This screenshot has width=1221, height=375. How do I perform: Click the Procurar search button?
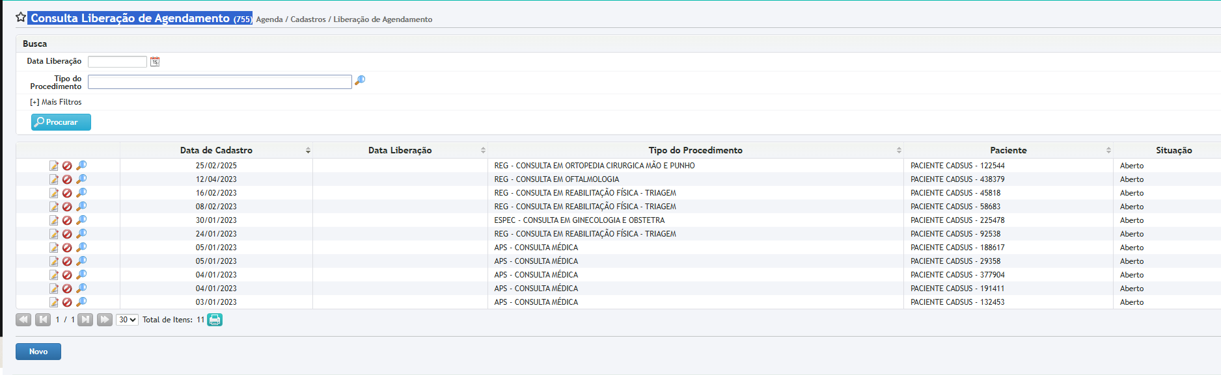pos(61,122)
